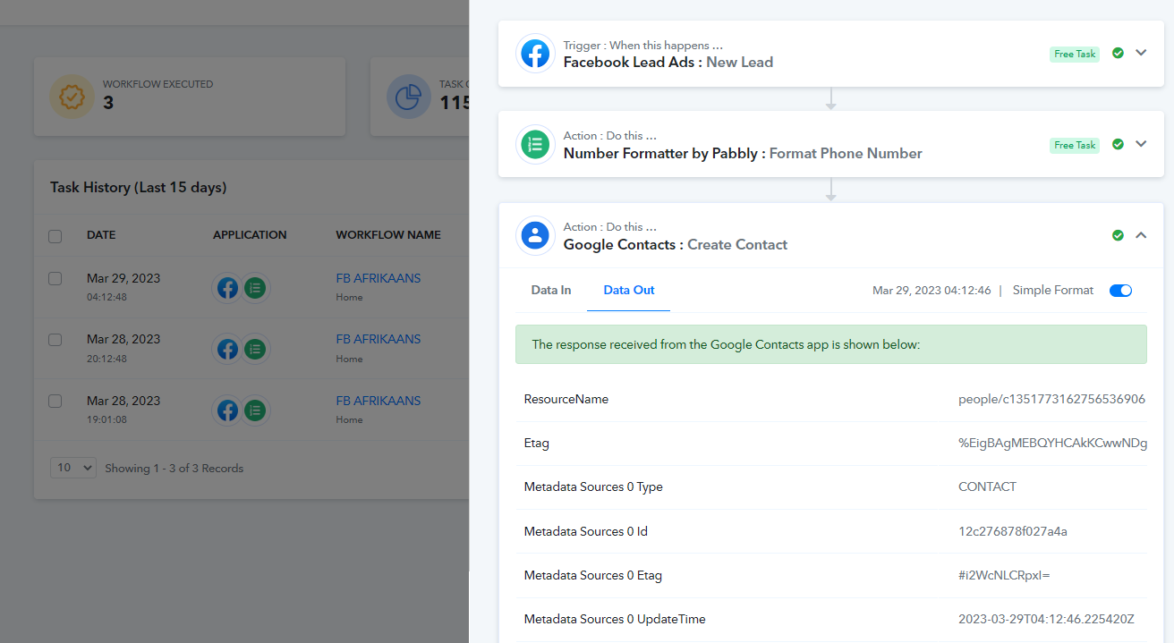The height and width of the screenshot is (643, 1174).
Task: Click Free Task badge on Number Formatter
Action: [x=1075, y=145]
